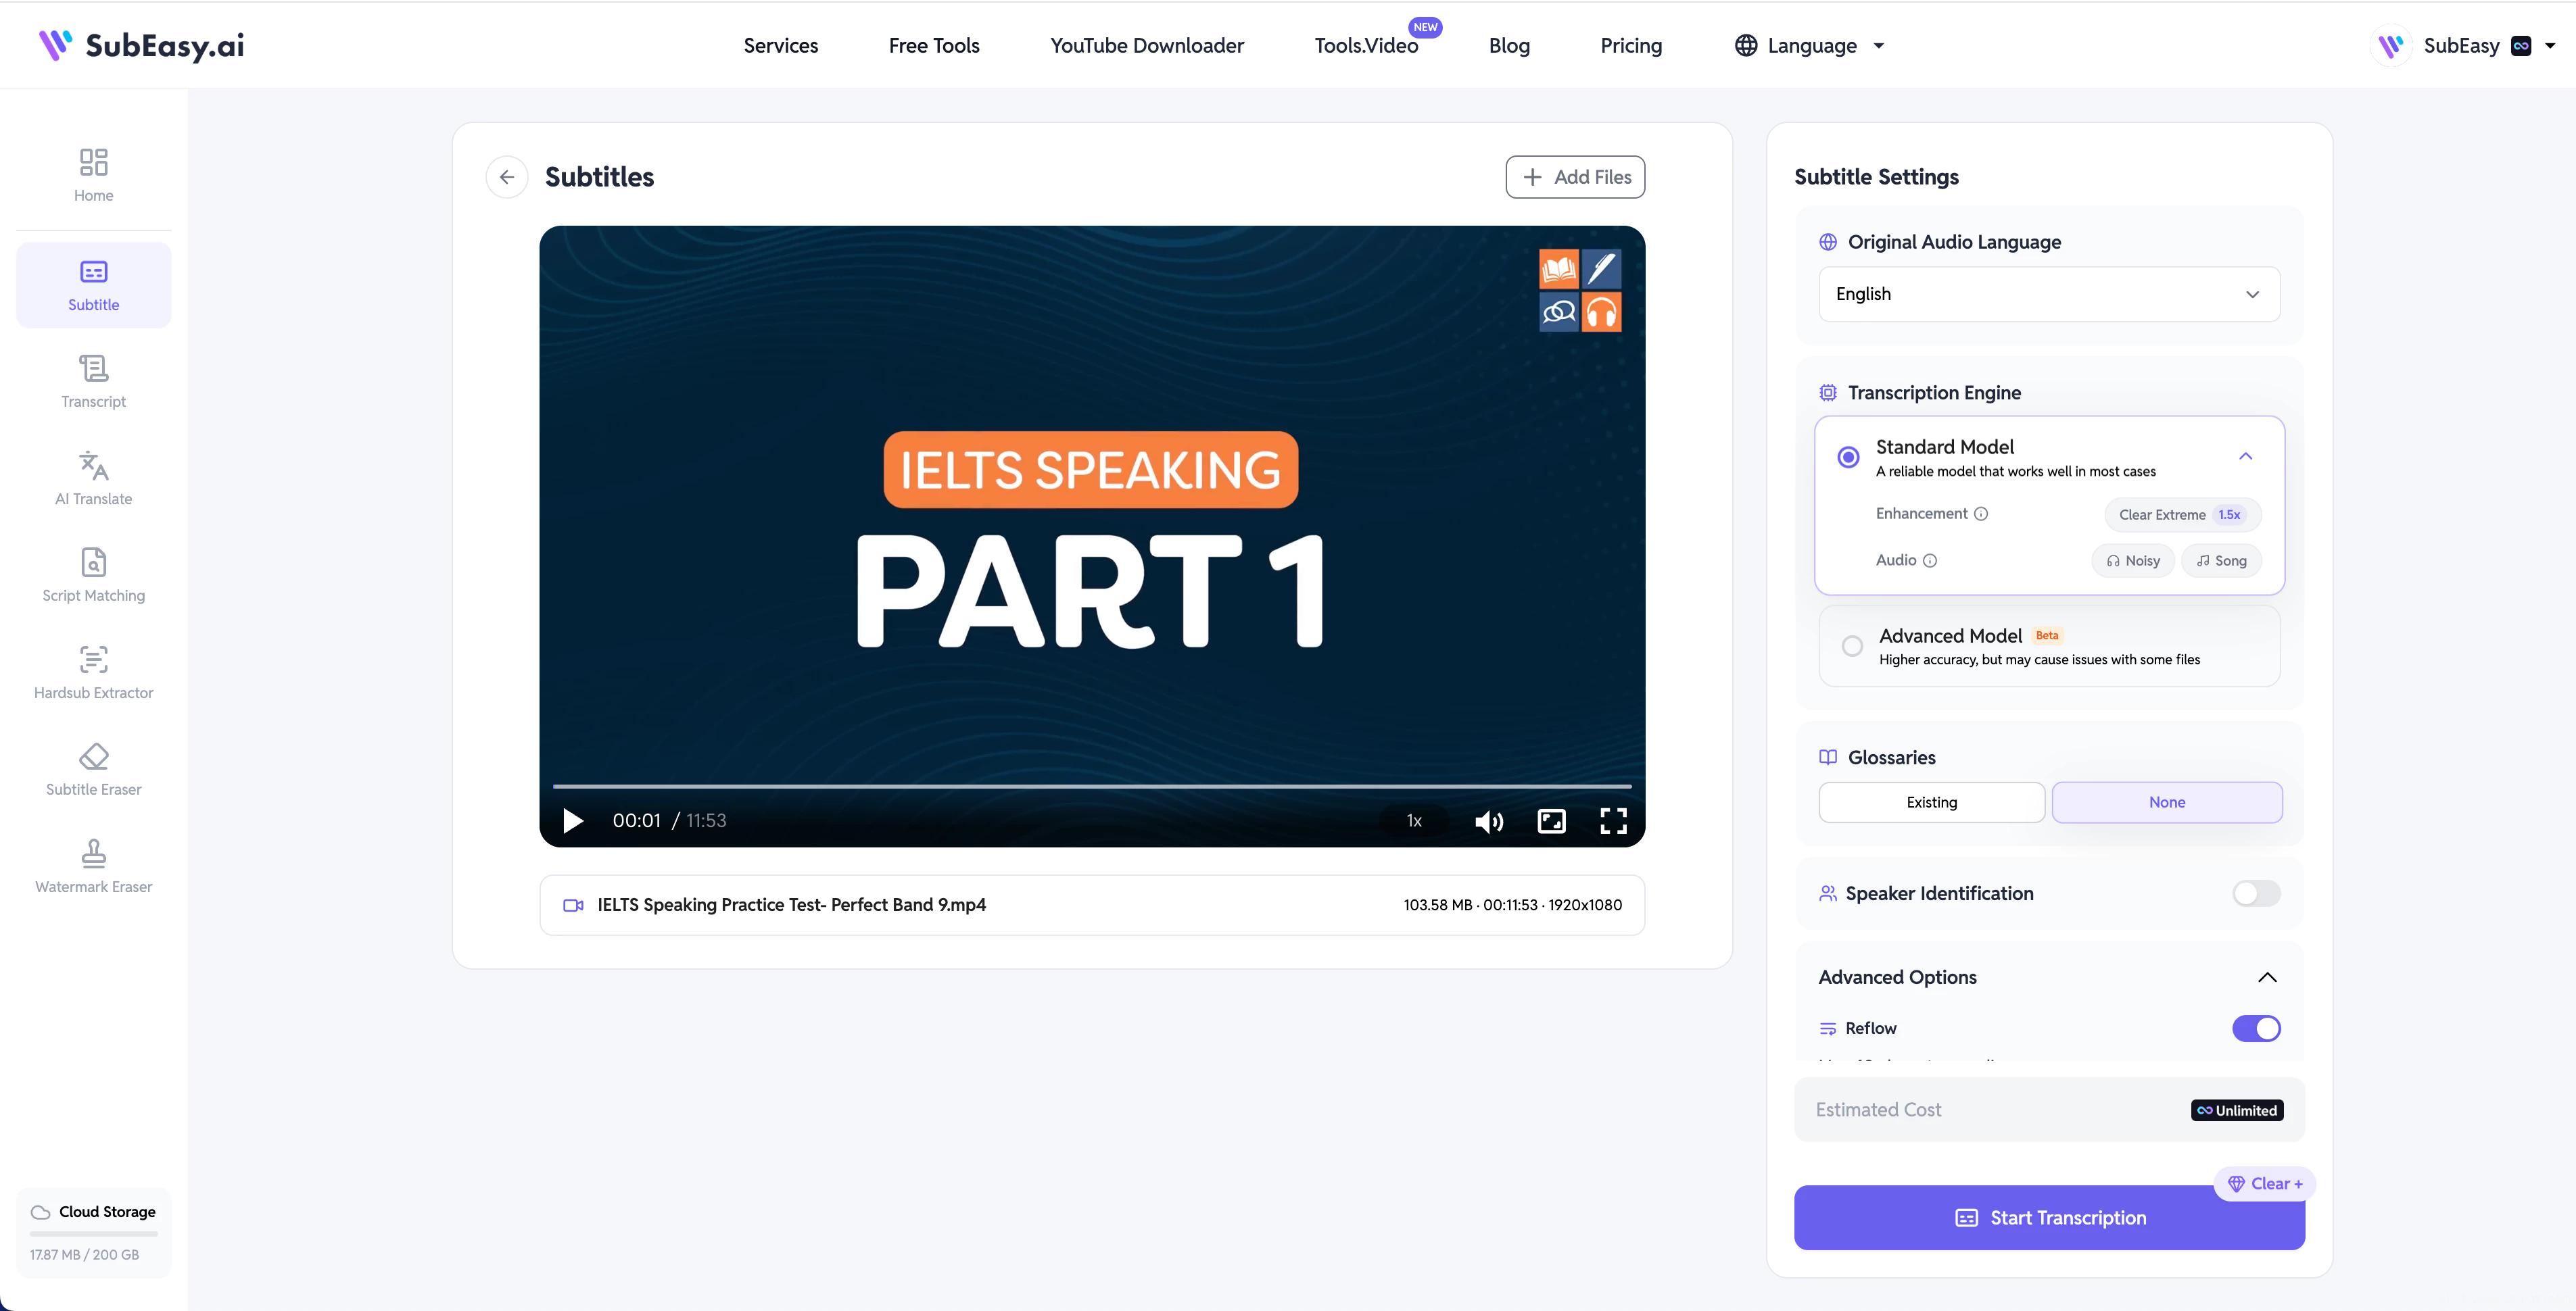The width and height of the screenshot is (2576, 1311).
Task: Go back using the arrow next to Subtitles
Action: (x=507, y=177)
